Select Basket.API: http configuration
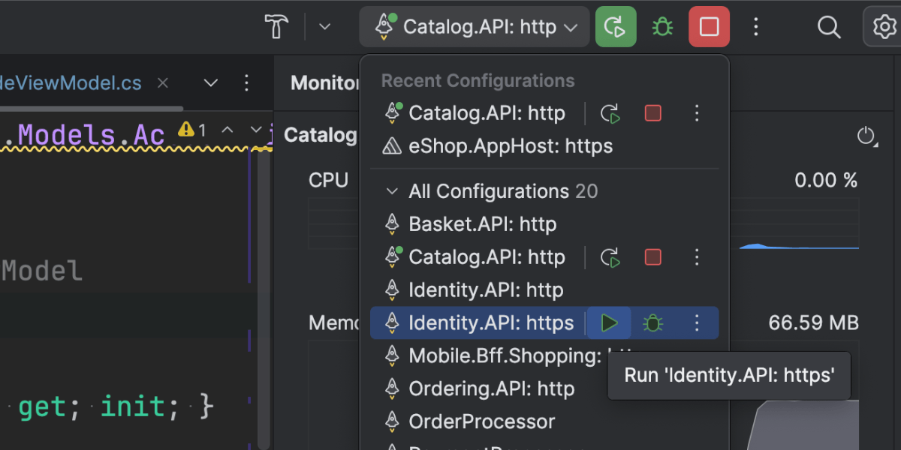 tap(482, 224)
